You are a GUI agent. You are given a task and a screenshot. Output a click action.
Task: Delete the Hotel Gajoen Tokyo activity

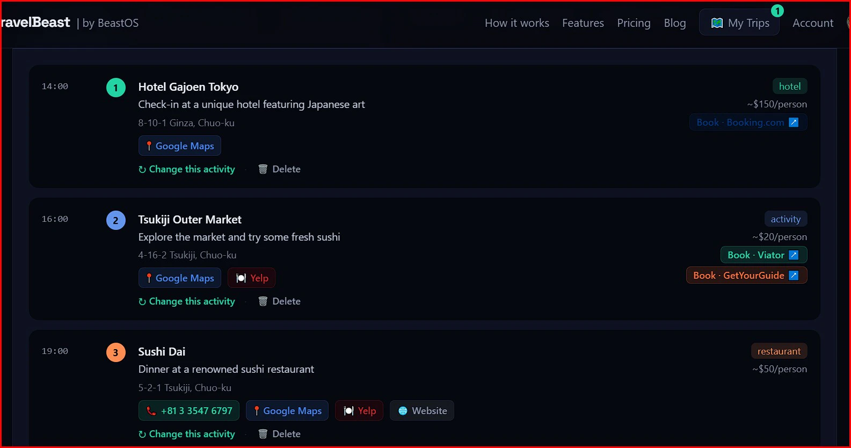tap(279, 169)
